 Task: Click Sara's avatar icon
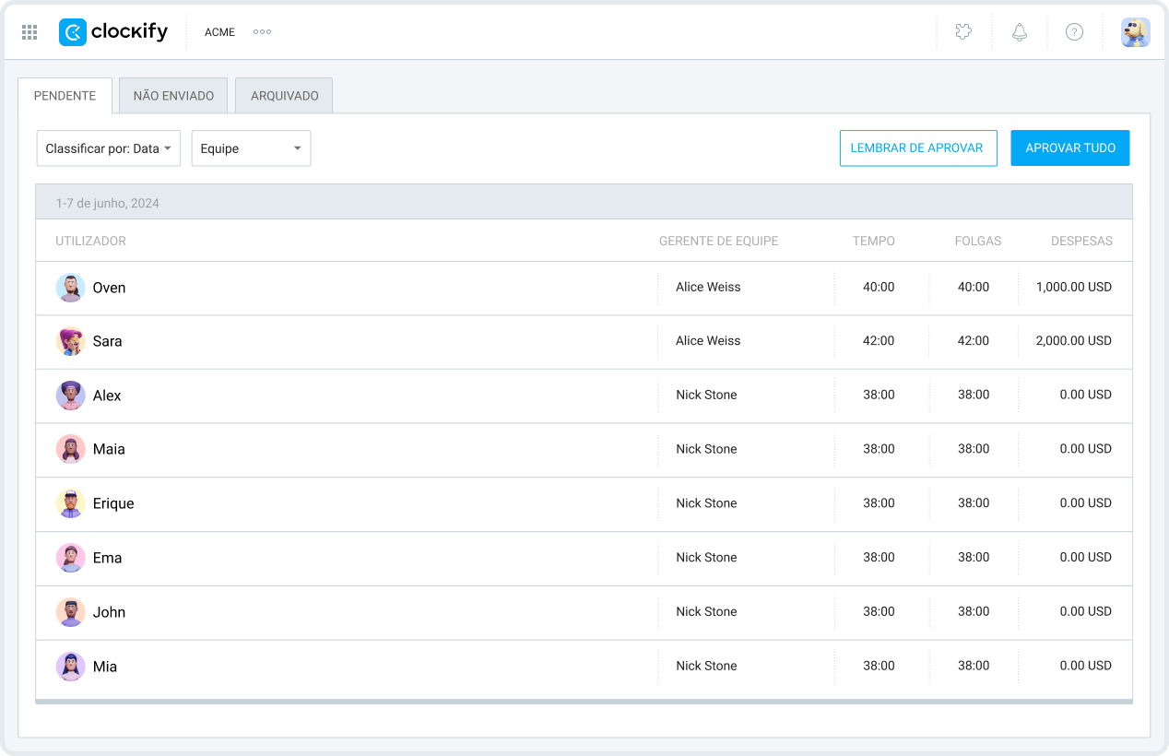point(70,341)
